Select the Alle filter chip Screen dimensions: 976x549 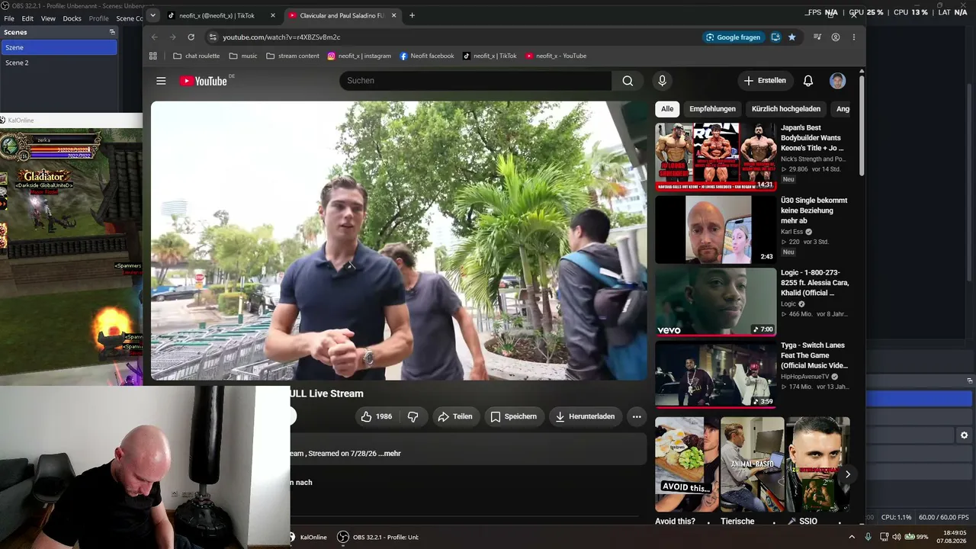click(667, 109)
